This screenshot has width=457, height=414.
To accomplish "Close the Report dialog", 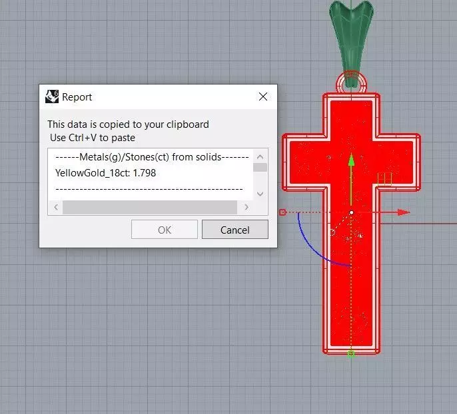I will 263,97.
